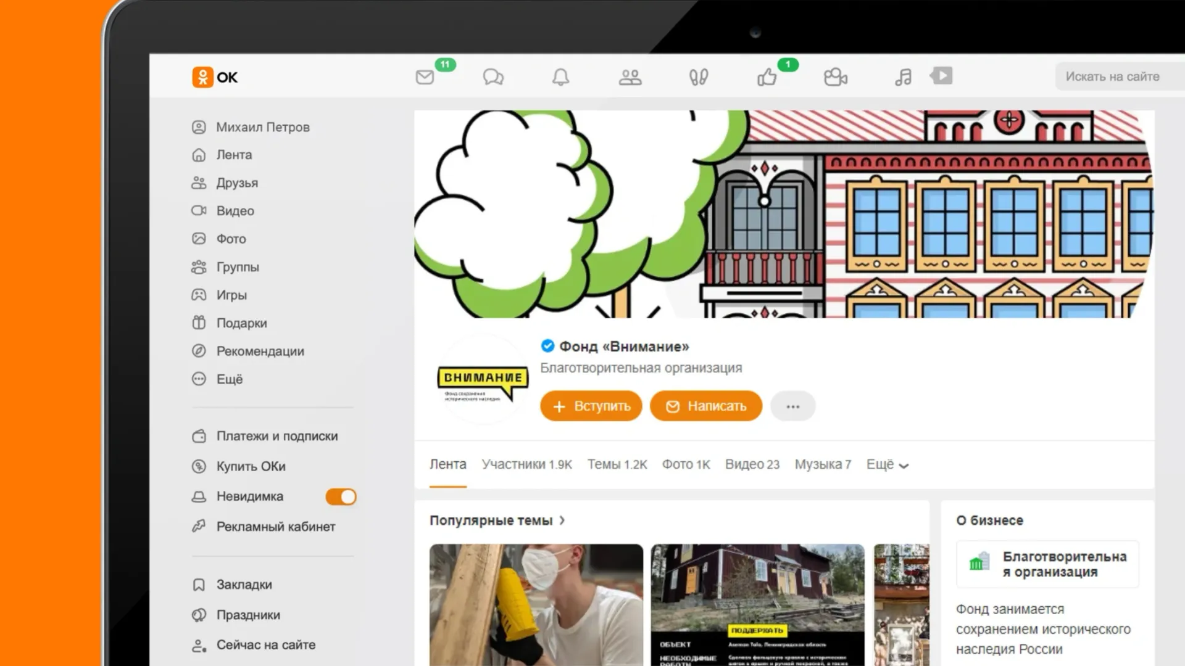
Task: Open the topic thumbnail with dark wooden house
Action: (x=758, y=605)
